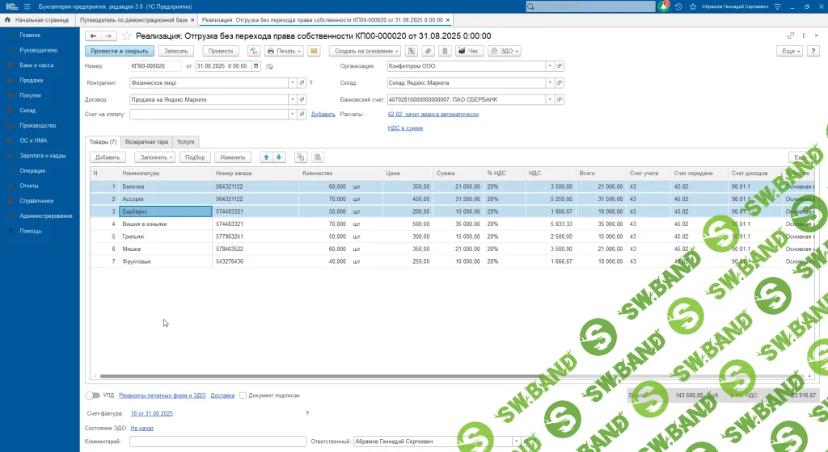Image resolution: width=828 pixels, height=452 pixels.
Task: Expand the Контрагент dropdown list
Action: pyautogui.click(x=292, y=82)
